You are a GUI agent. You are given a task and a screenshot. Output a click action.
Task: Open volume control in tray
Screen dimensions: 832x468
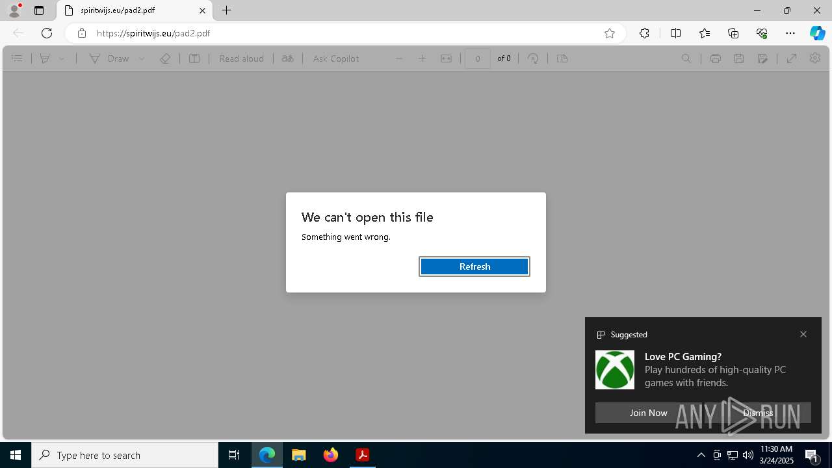[748, 455]
